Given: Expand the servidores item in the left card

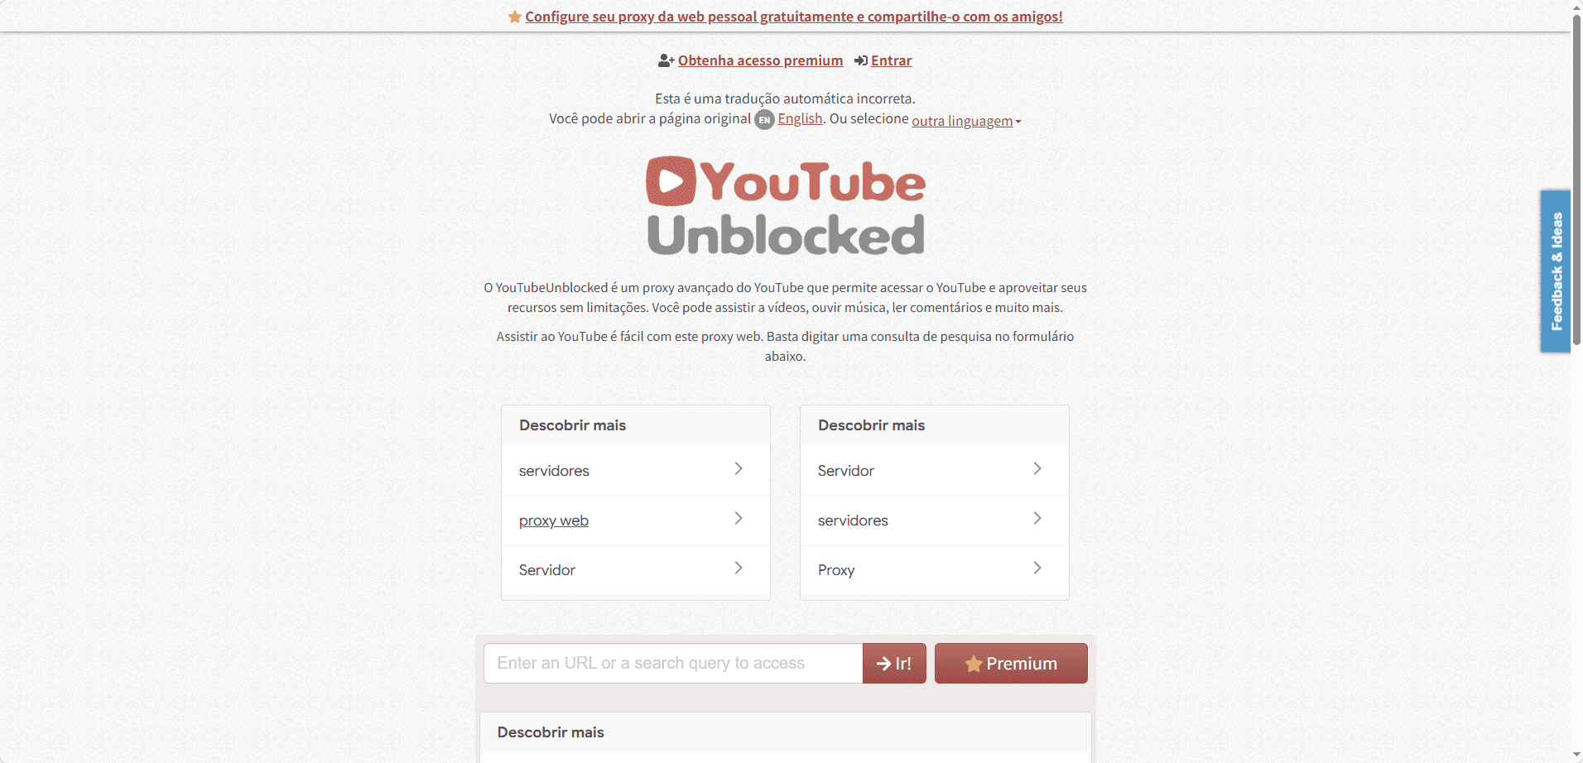Looking at the screenshot, I should (x=636, y=471).
